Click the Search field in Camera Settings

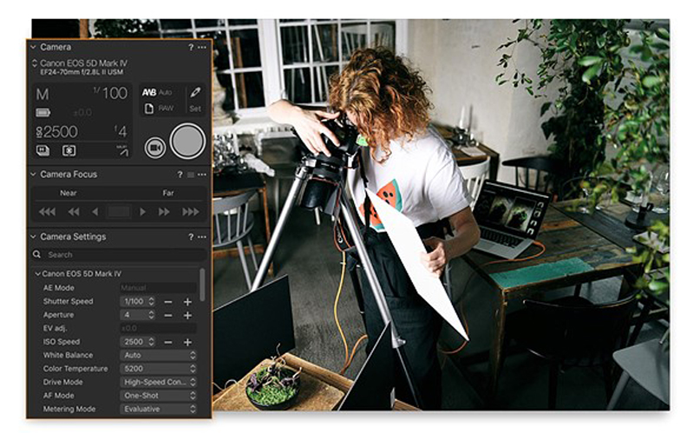point(117,255)
